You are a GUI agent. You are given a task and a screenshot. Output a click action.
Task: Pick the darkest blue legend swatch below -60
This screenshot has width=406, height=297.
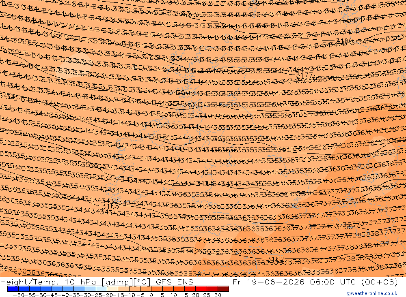[13, 289]
